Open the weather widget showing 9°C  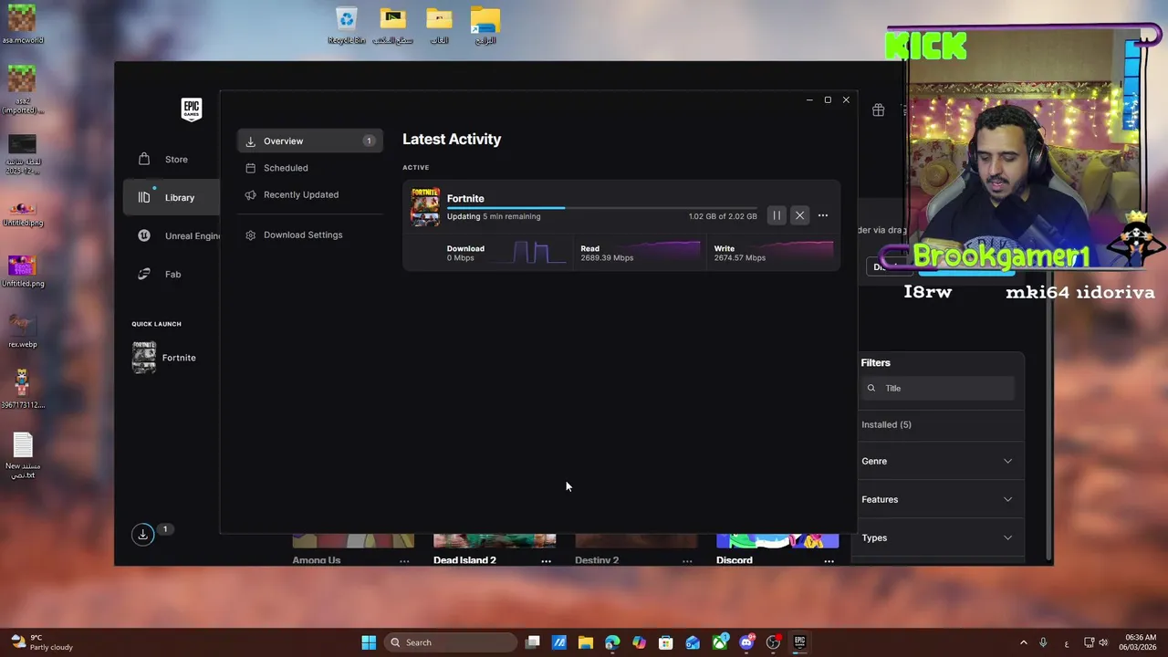click(x=41, y=642)
